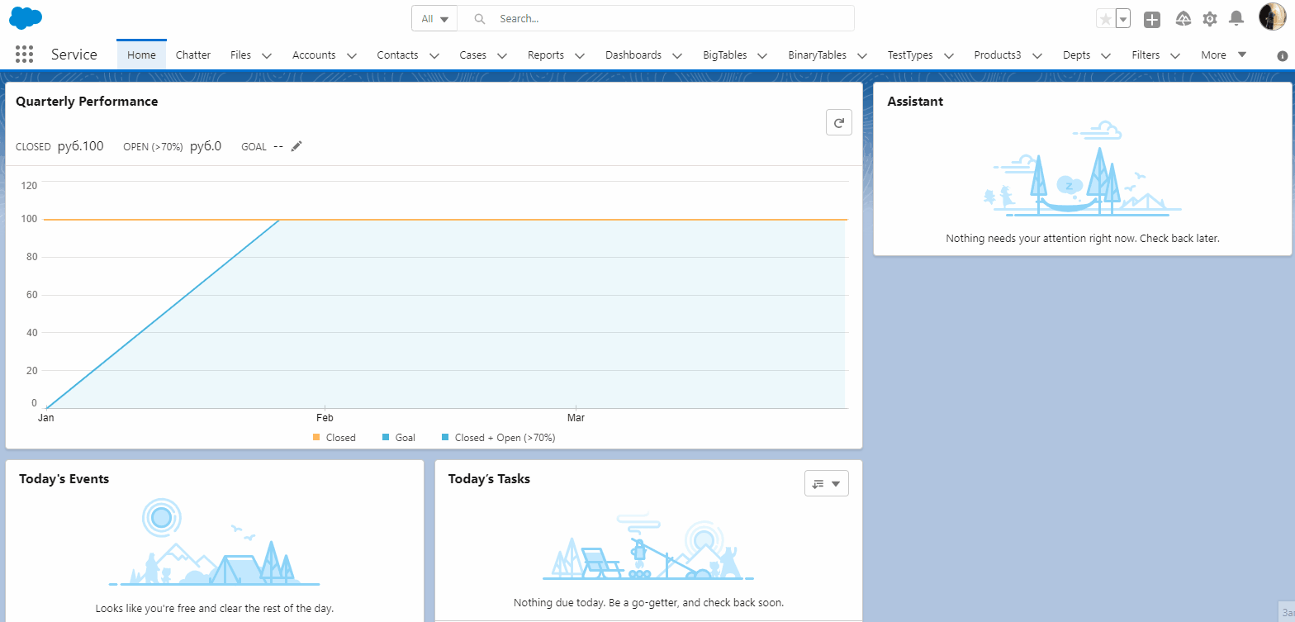Image resolution: width=1295 pixels, height=622 pixels.
Task: Refresh the Quarterly Performance chart
Action: coord(838,123)
